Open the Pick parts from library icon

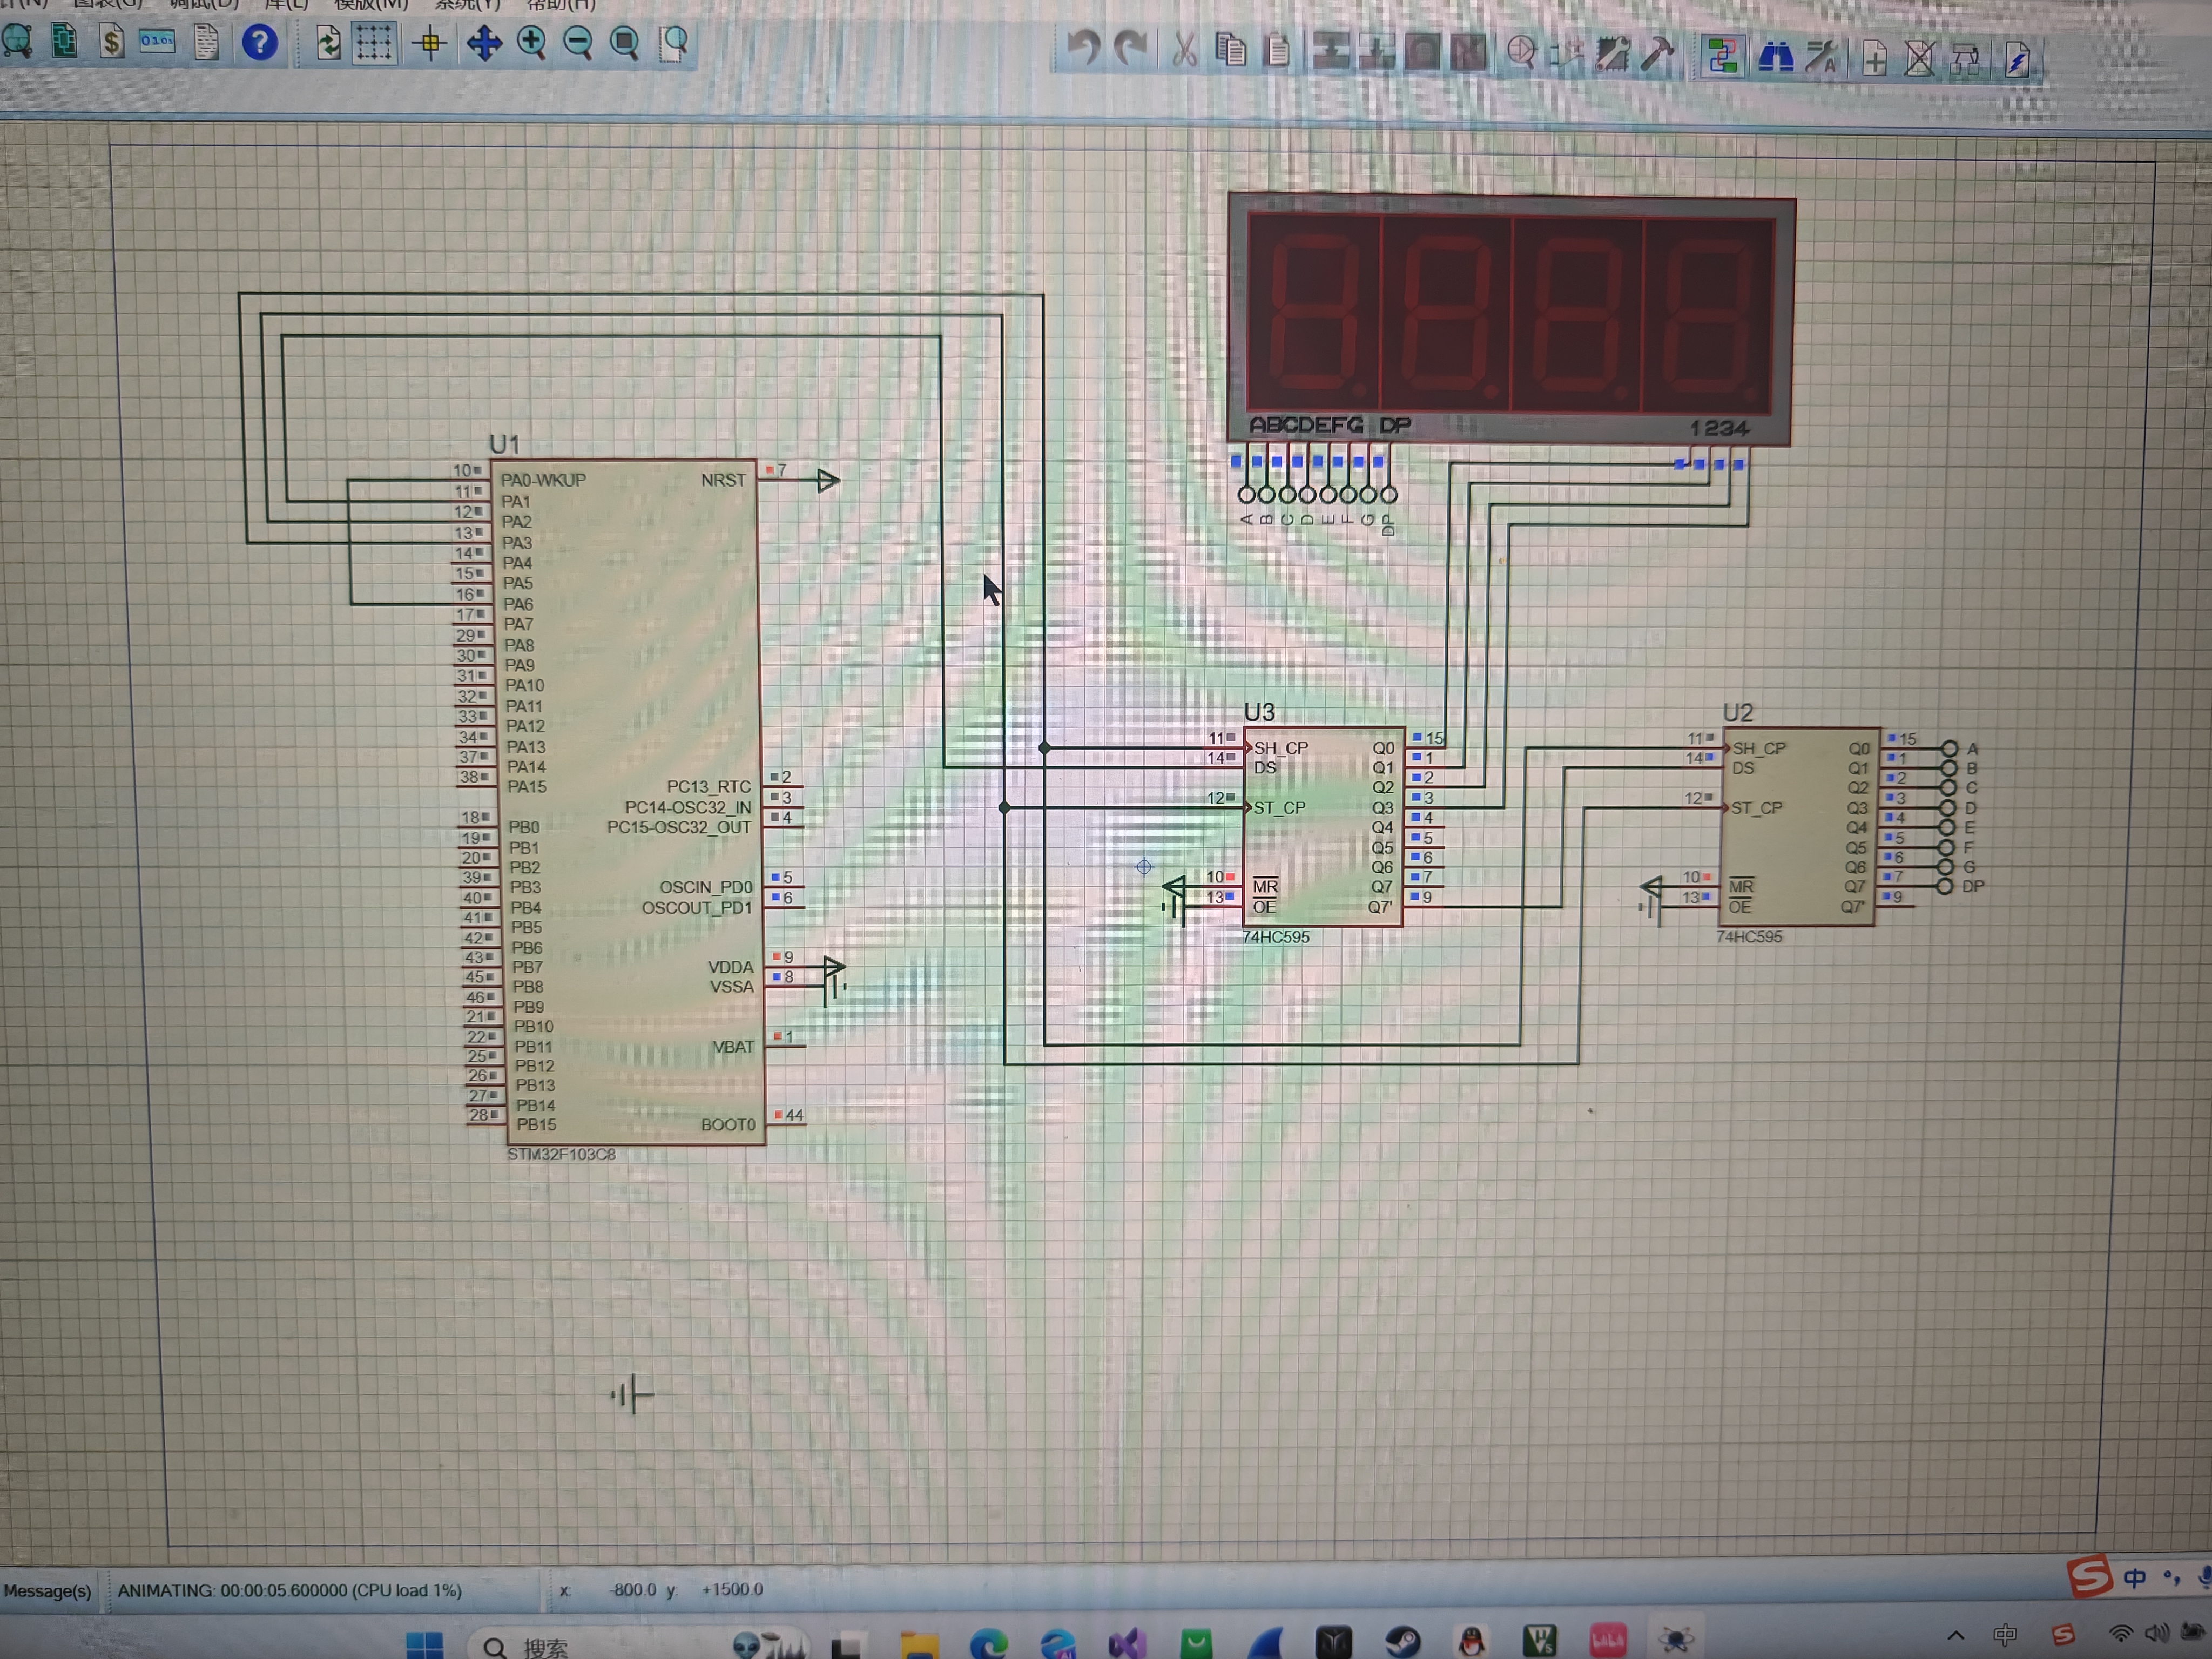point(1521,52)
